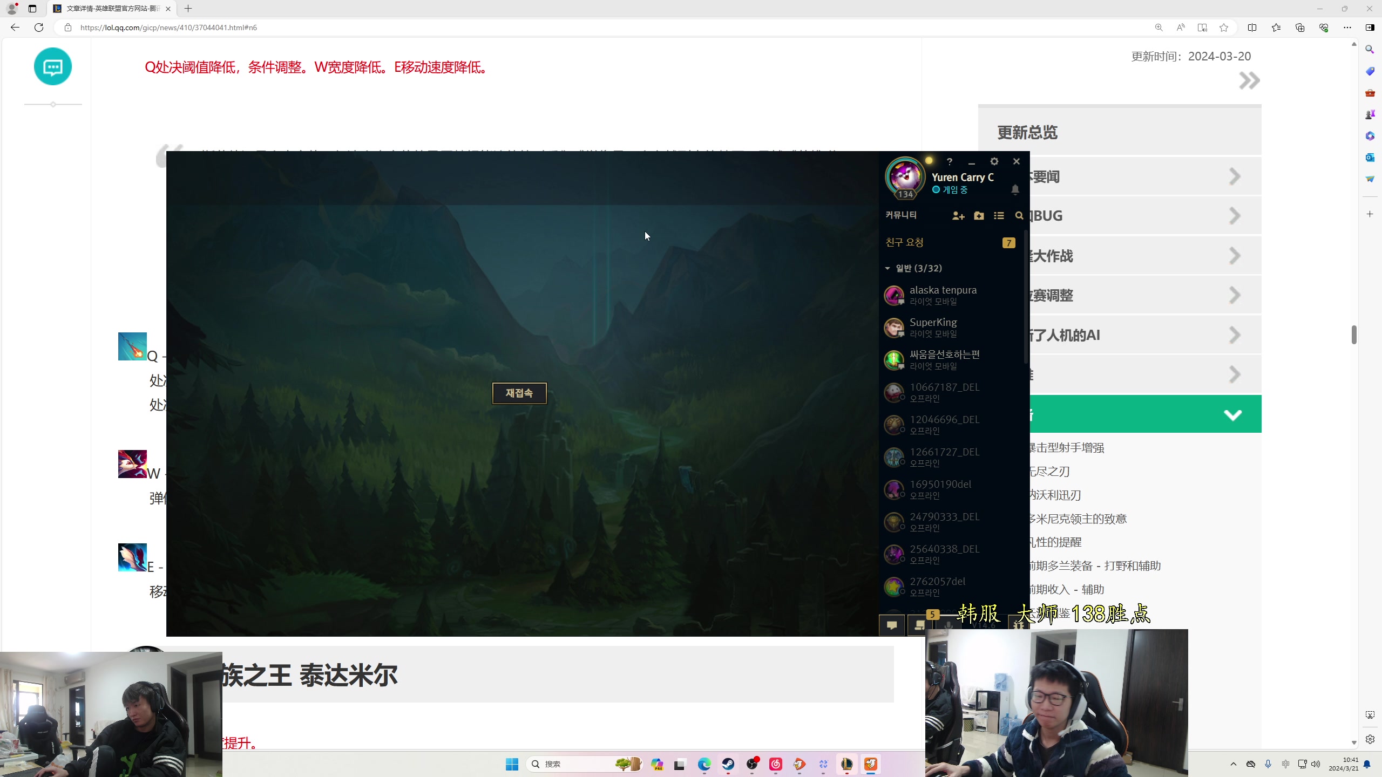Expand the 赛调整 sidebar section
This screenshot has width=1382, height=777.
coord(1234,295)
